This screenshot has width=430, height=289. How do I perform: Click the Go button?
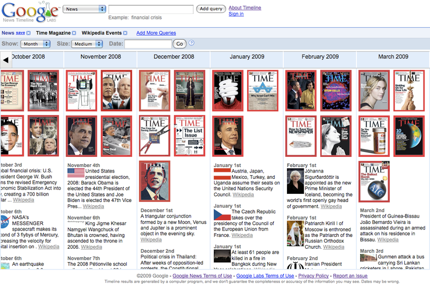click(180, 44)
